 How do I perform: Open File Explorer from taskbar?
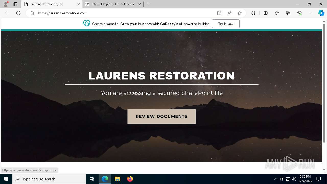pos(117,179)
